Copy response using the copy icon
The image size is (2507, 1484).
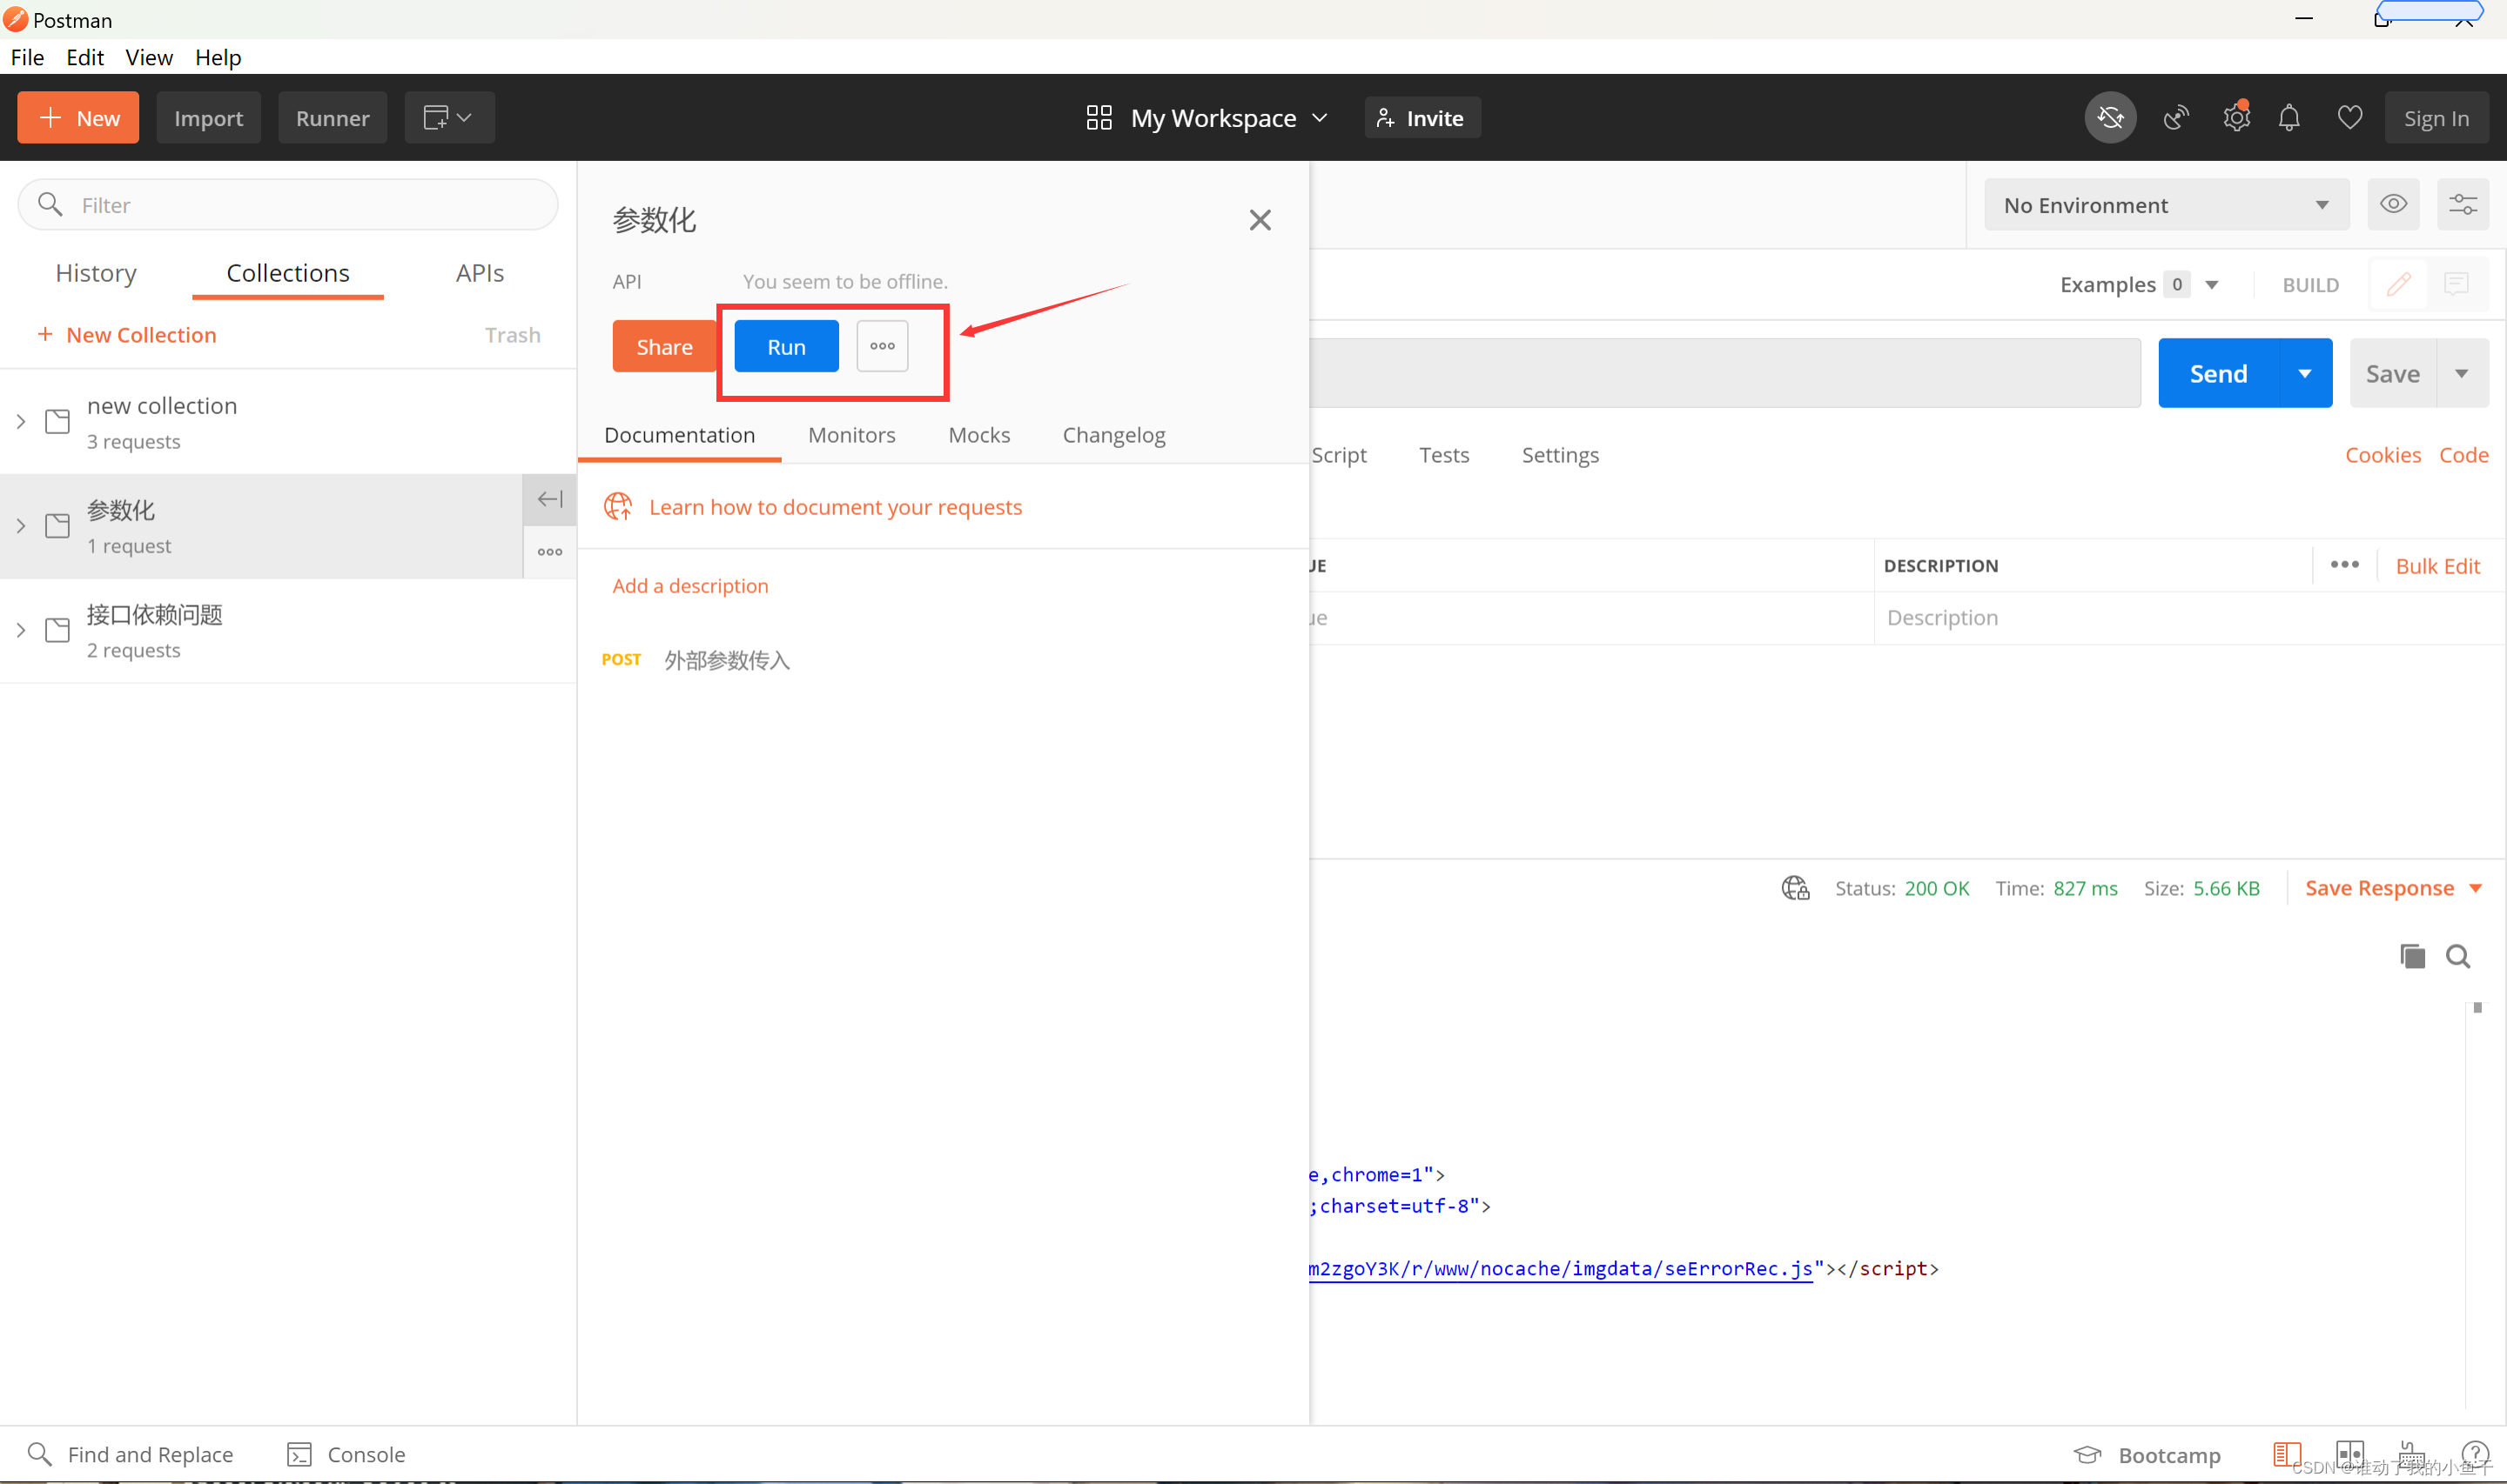[x=2412, y=957]
